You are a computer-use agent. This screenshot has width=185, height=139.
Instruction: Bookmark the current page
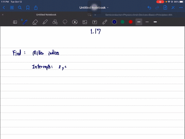(28, 8)
